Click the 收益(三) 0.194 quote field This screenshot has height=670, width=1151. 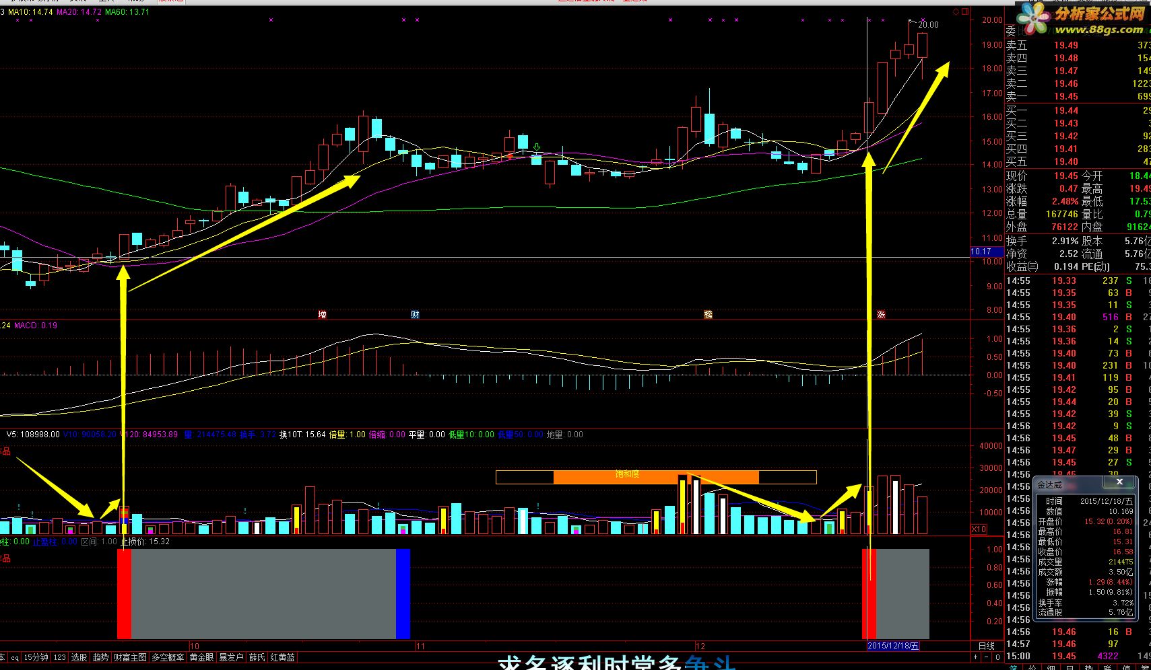tap(1042, 266)
